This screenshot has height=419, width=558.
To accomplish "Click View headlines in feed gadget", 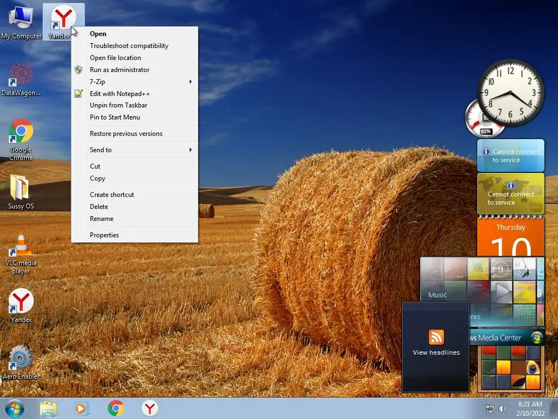I will coord(436,352).
